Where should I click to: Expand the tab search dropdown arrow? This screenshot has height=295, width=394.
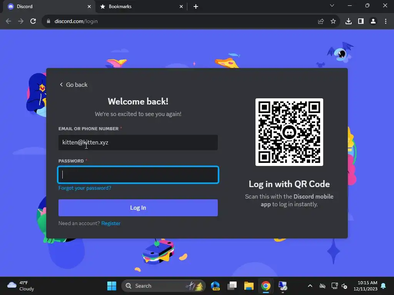point(332,5)
